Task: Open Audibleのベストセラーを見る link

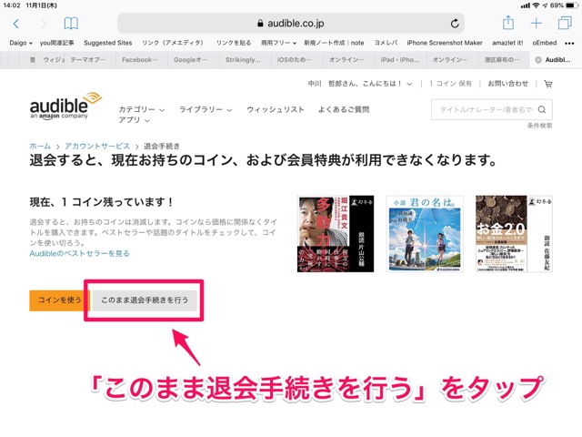Action: click(x=79, y=253)
